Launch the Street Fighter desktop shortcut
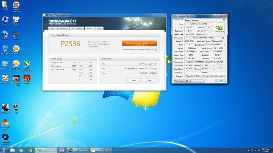273x153 pixels. (x=16, y=80)
